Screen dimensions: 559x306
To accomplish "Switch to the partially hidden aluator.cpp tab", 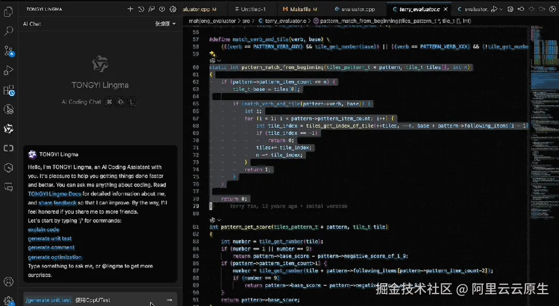I will click(x=200, y=9).
